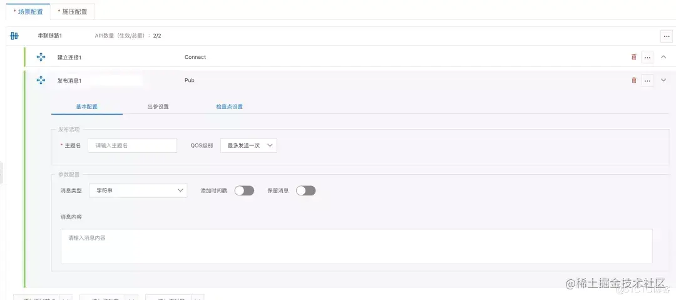Click the 发布消息1 name text
Image resolution: width=676 pixels, height=300 pixels.
point(69,81)
